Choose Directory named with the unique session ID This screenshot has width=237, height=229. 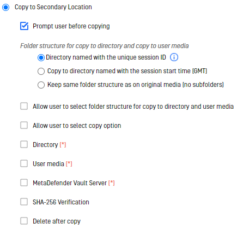[41, 57]
